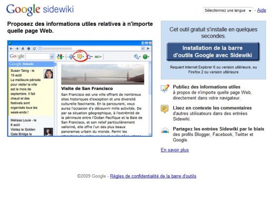Click the reload icon in illustrated browser
Screen dimensions: 273x200
click(34, 49)
